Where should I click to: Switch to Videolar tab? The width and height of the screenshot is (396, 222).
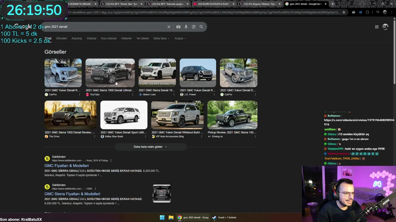pyautogui.click(x=91, y=39)
